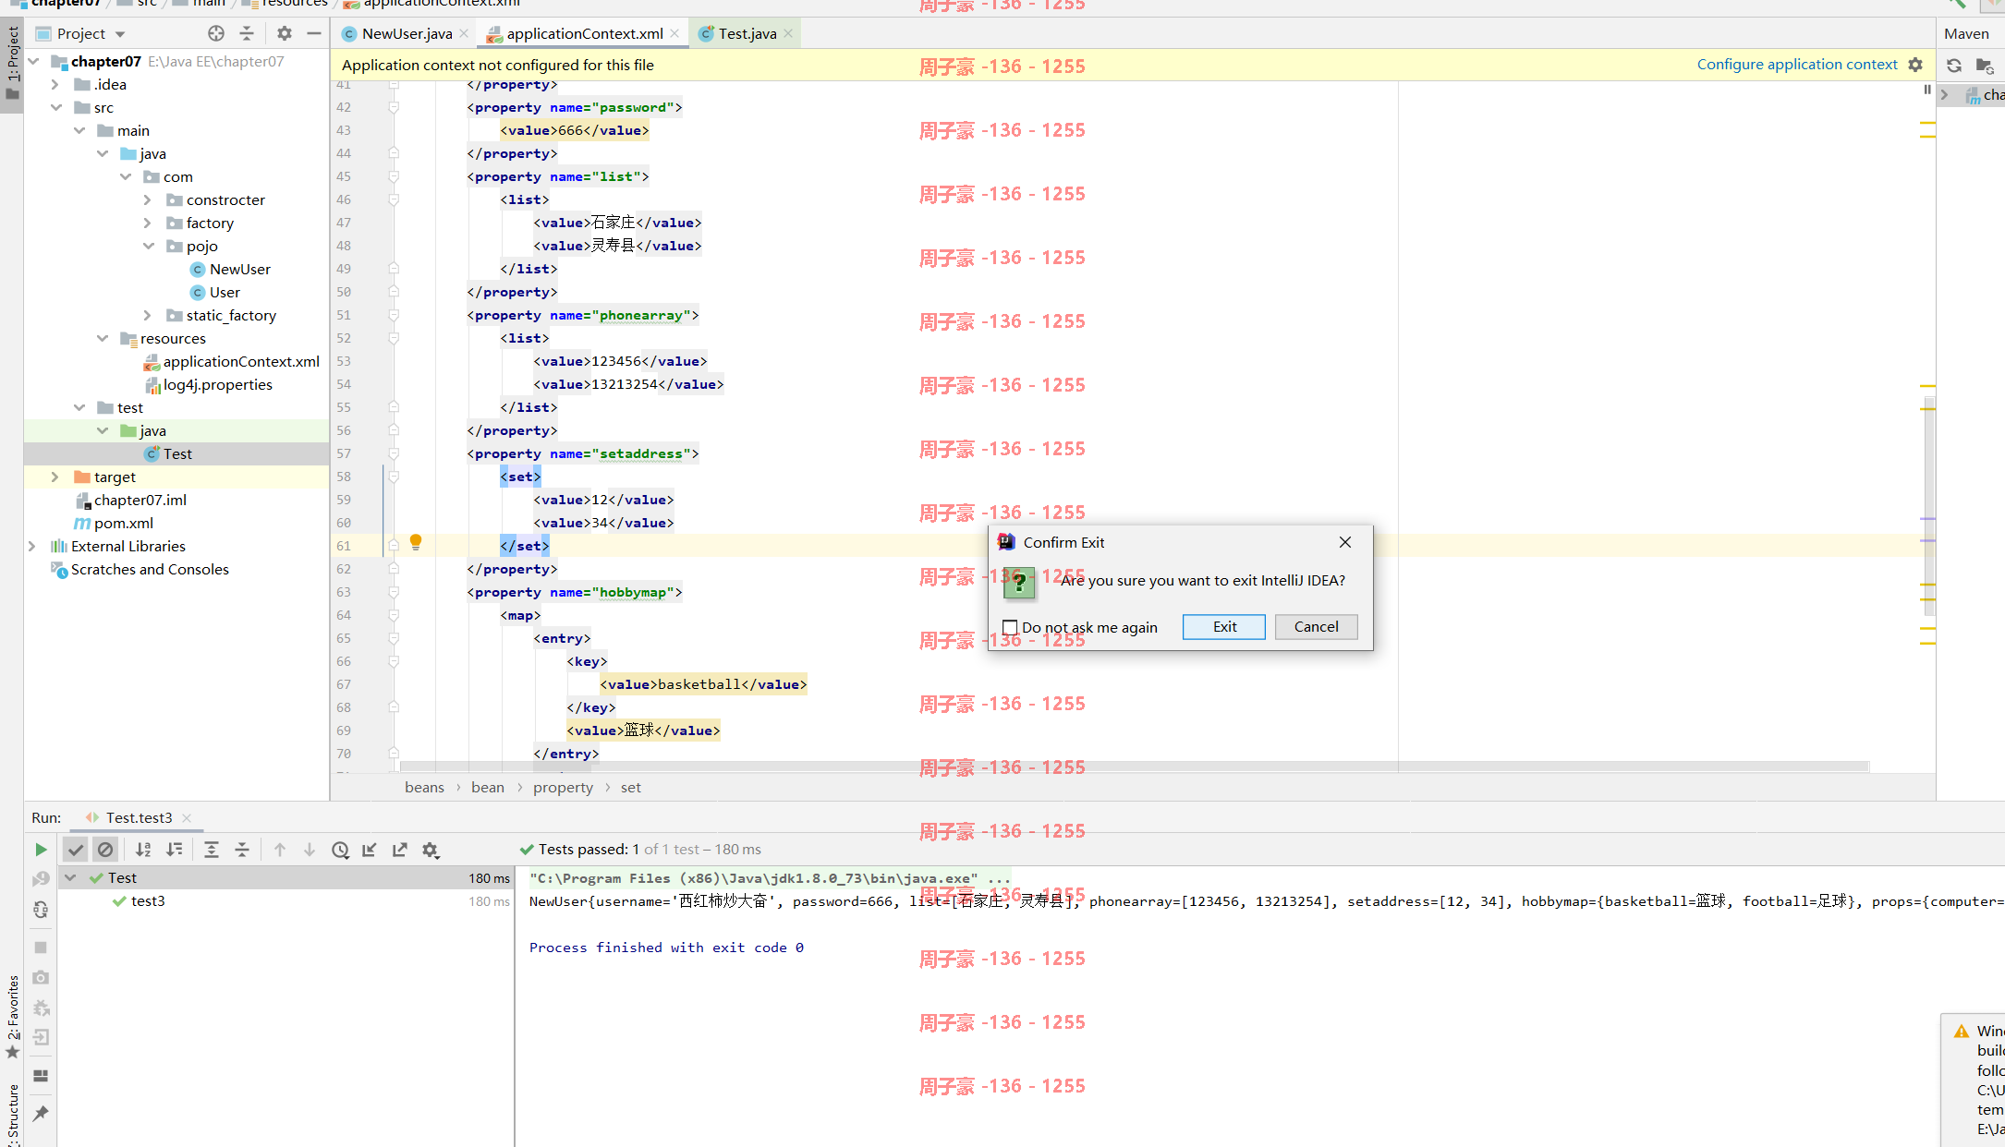This screenshot has width=2005, height=1147.
Task: Click the locate-in-project target icon
Action: pos(215,33)
